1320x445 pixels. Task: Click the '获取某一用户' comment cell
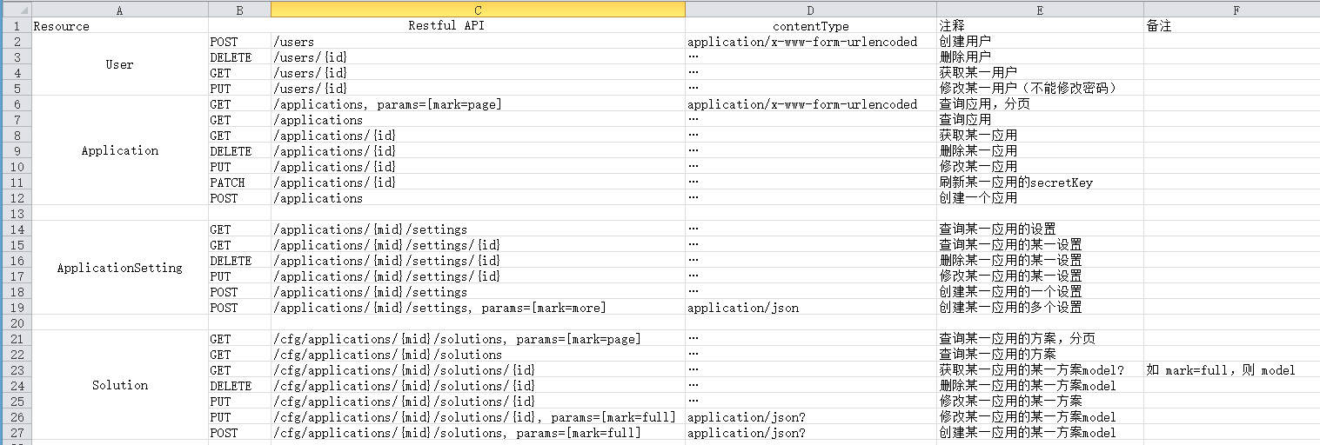(1040, 73)
